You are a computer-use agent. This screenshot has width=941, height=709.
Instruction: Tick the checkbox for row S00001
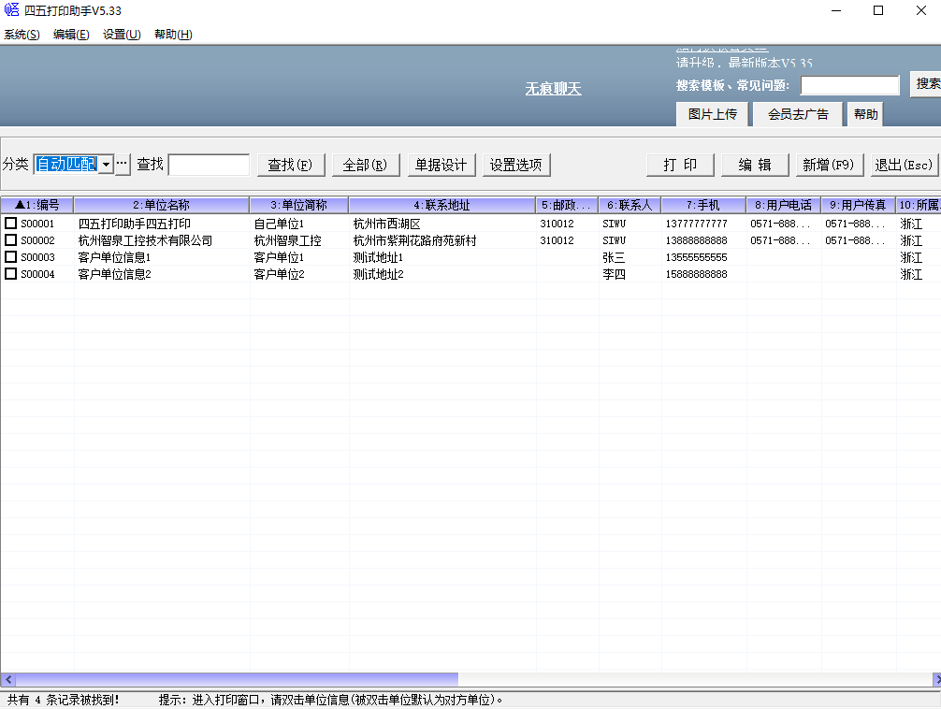(x=11, y=224)
